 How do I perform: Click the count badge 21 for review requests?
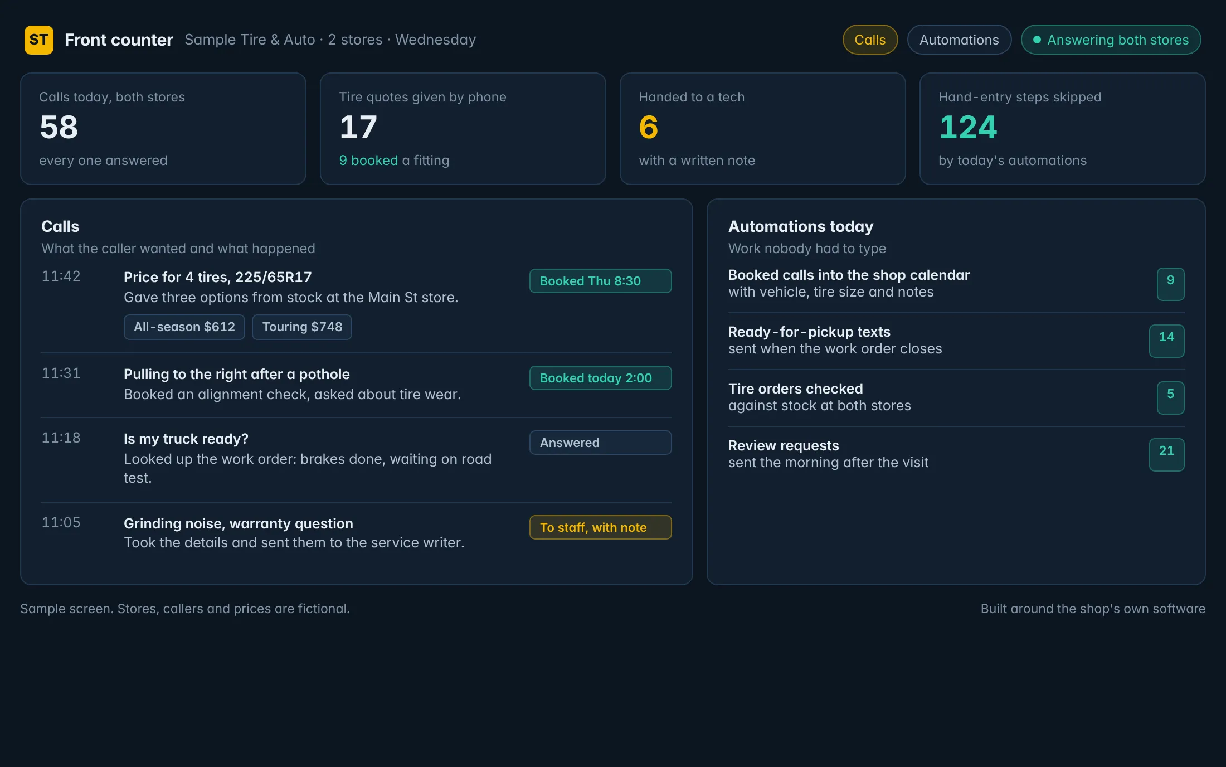1166,455
